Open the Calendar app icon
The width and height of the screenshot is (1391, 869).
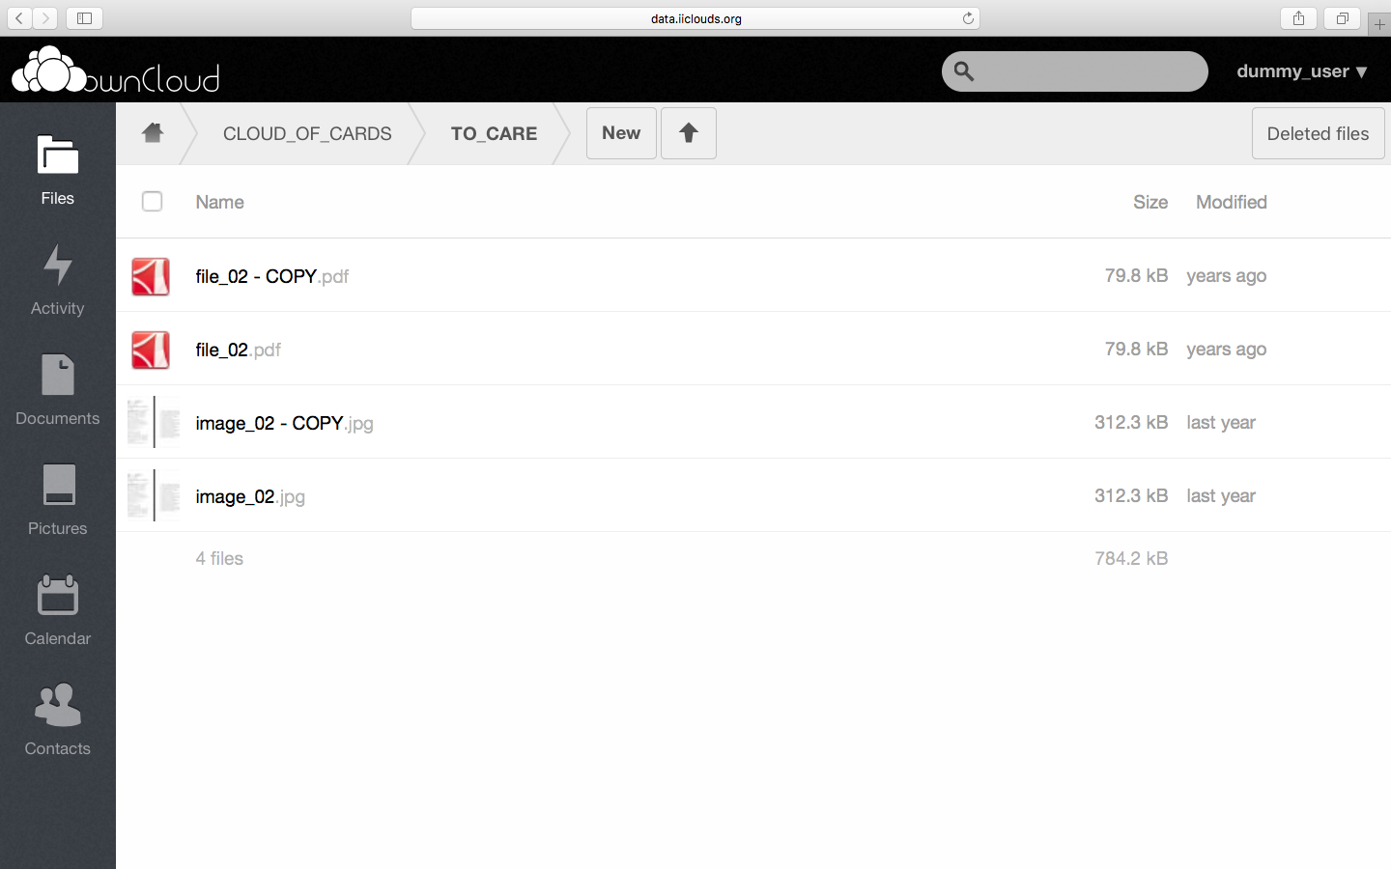(x=58, y=609)
